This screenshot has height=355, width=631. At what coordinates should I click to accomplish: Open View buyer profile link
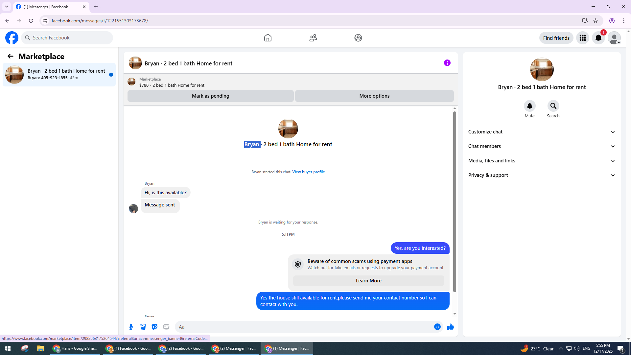(x=308, y=172)
